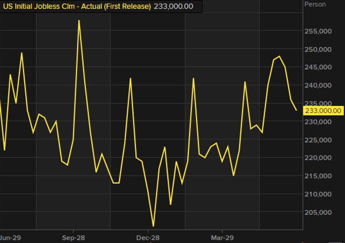Viewport: 345px width, 243px height.
Task: Select the Jun-29 date axis label
Action: [10, 237]
